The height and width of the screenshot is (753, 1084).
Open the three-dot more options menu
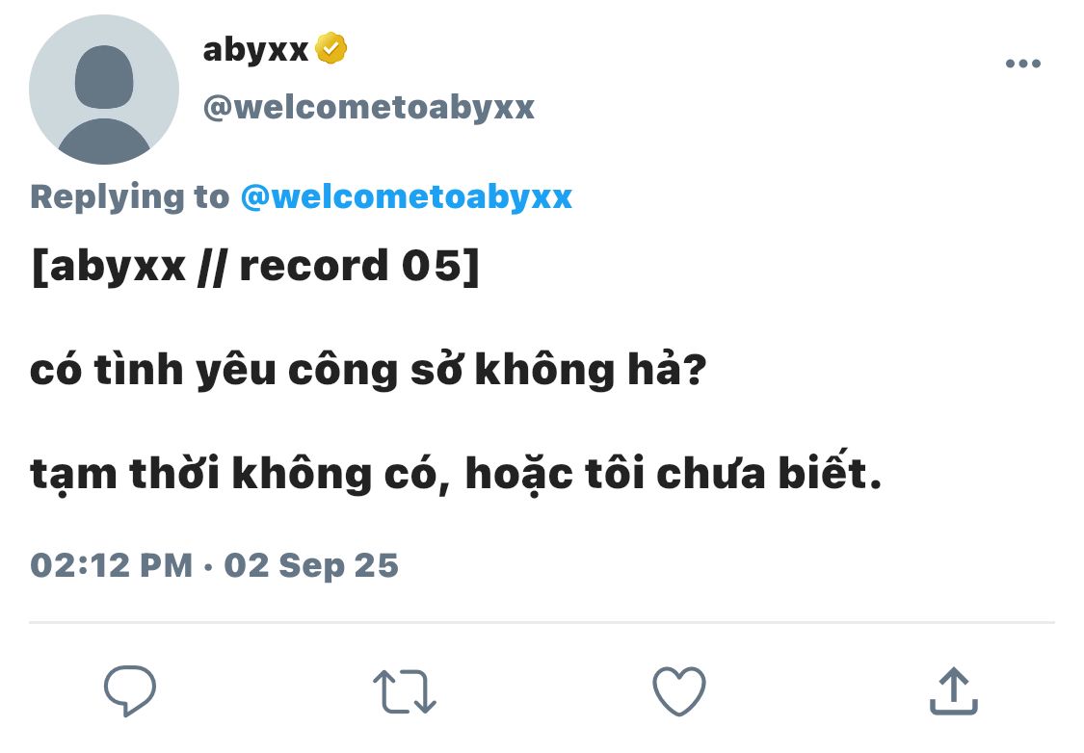coord(1023,64)
